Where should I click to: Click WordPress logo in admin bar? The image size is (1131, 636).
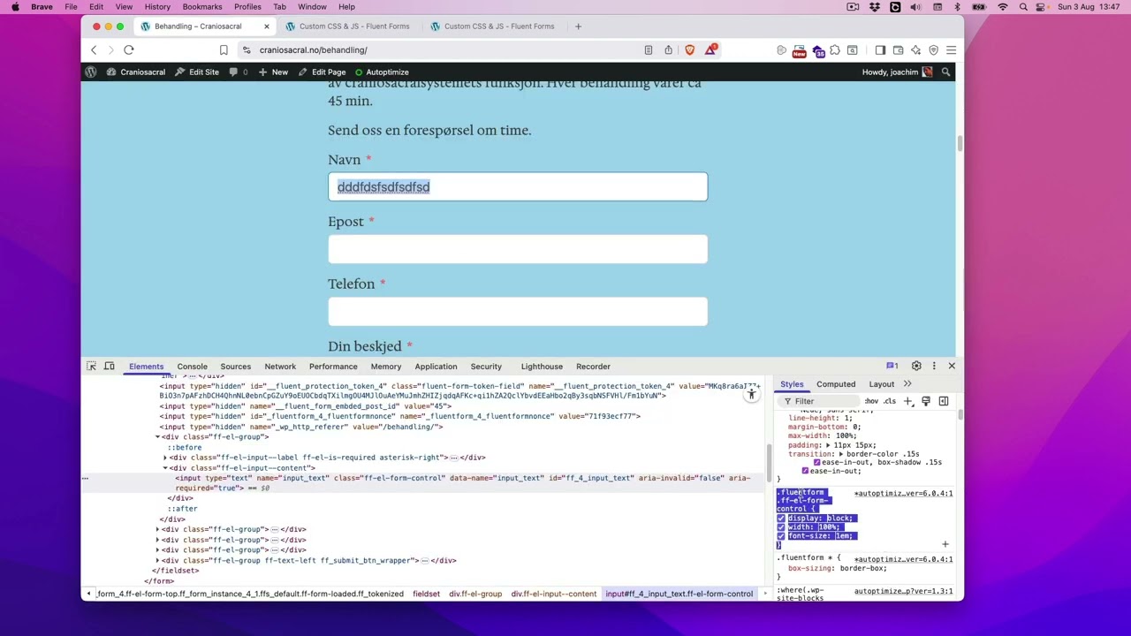pos(91,72)
